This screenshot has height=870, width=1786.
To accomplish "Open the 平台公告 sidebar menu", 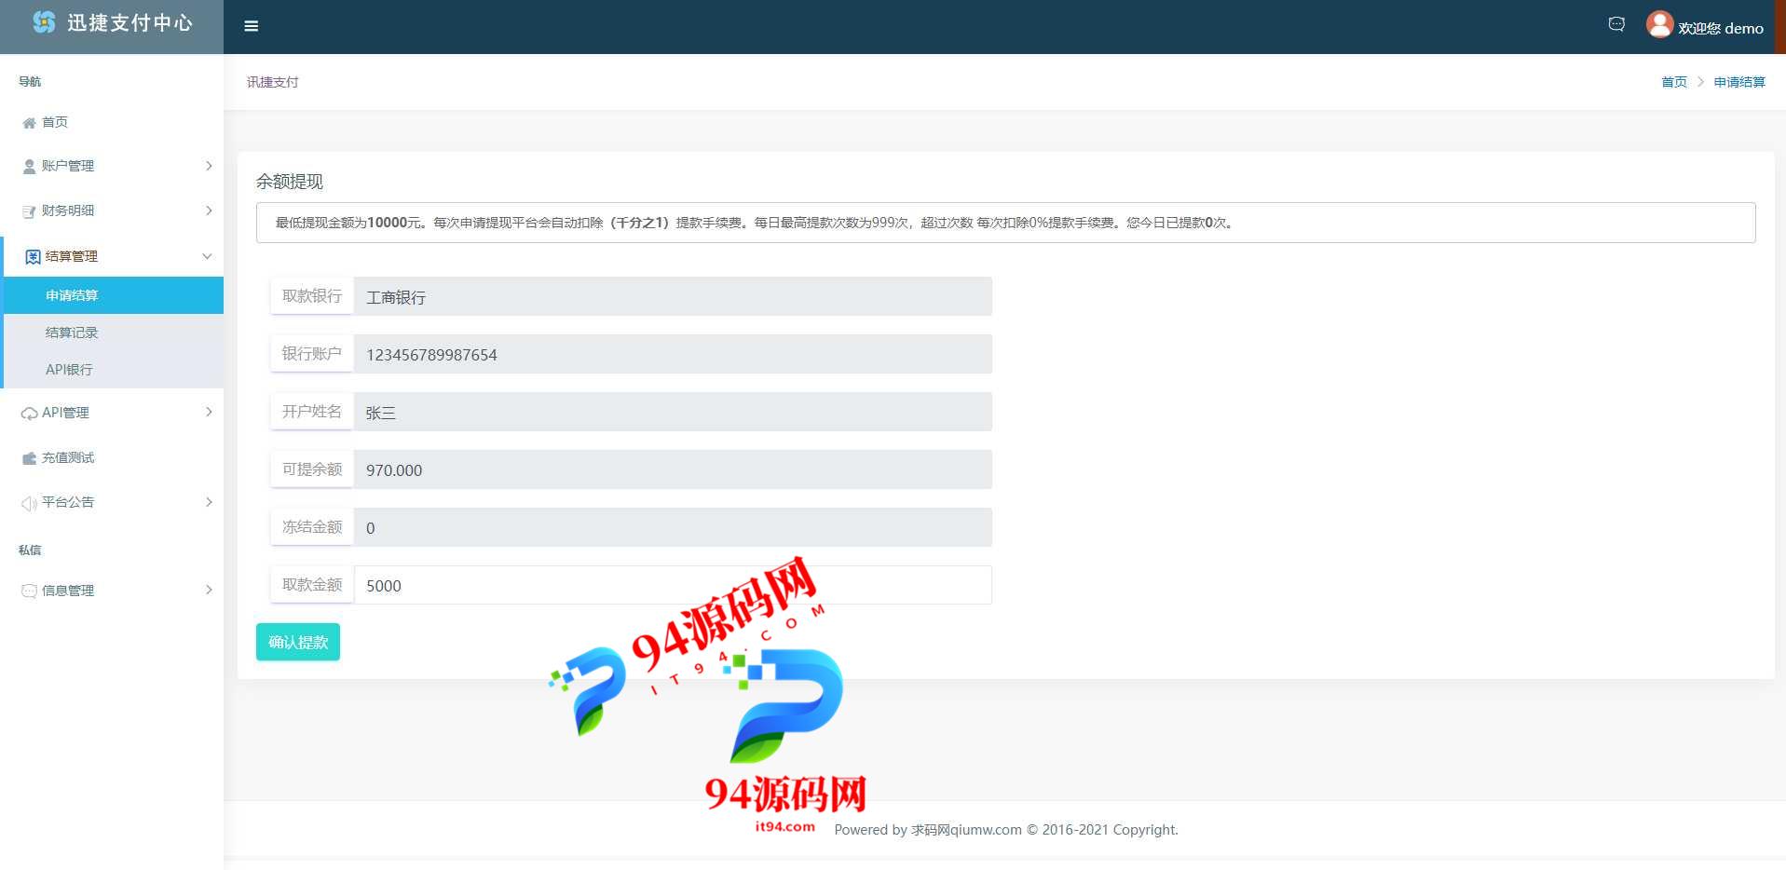I will pyautogui.click(x=112, y=502).
